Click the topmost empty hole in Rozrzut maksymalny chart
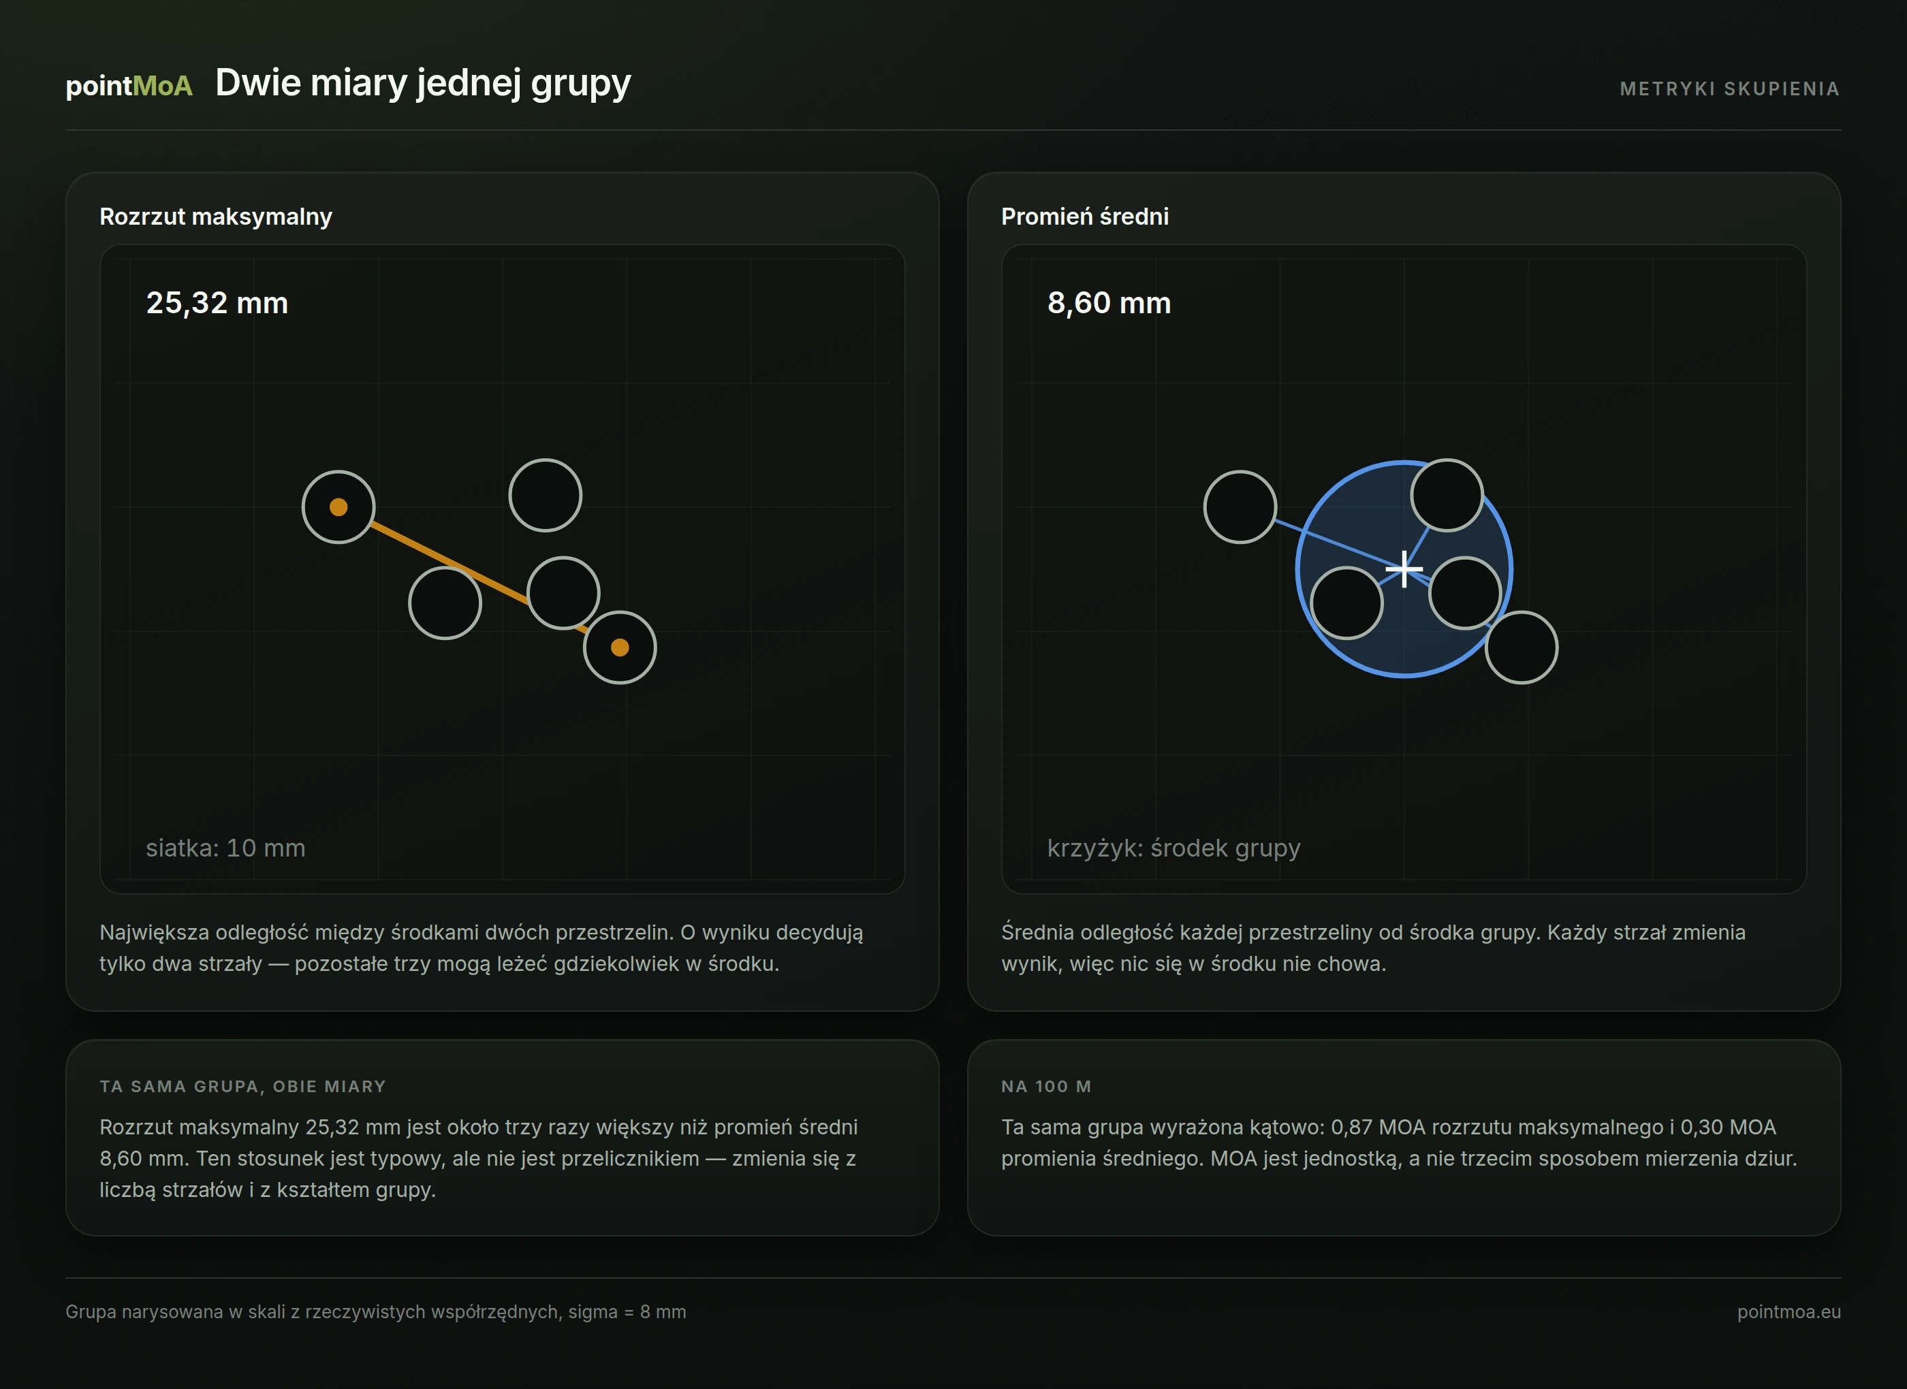 pyautogui.click(x=546, y=495)
